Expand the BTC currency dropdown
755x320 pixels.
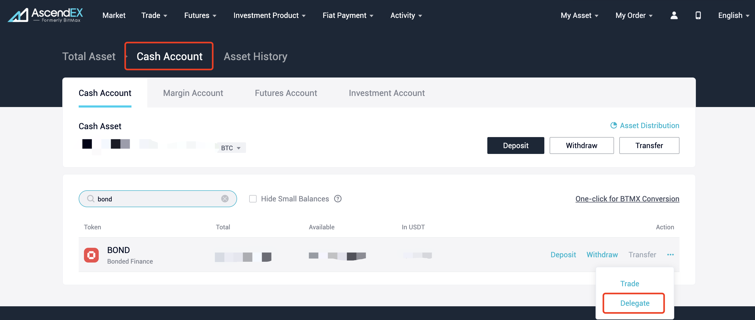coord(231,148)
